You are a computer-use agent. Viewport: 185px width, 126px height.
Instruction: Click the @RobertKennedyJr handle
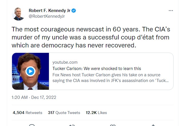click(47, 16)
